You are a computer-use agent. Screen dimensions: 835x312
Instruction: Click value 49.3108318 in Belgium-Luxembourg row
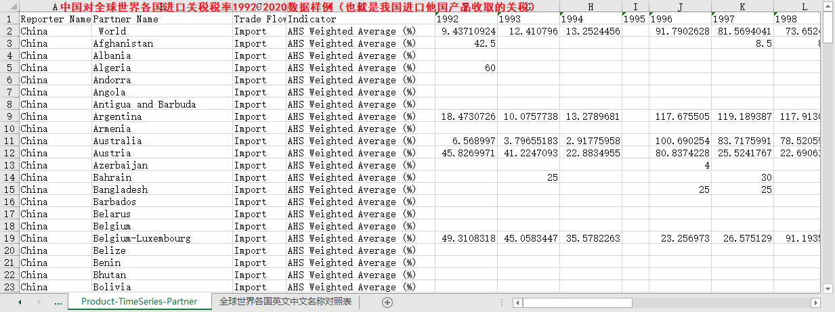point(467,238)
